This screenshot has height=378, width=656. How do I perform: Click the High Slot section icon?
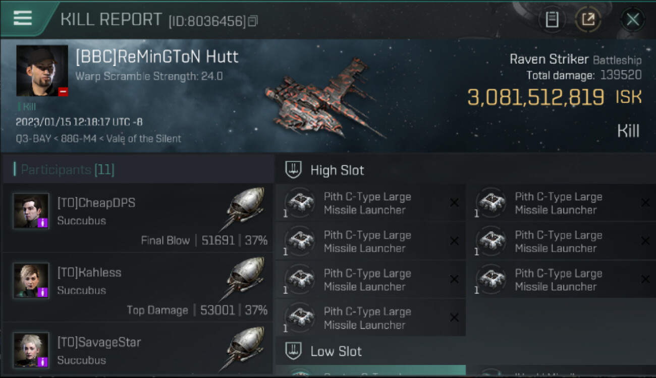point(293,170)
